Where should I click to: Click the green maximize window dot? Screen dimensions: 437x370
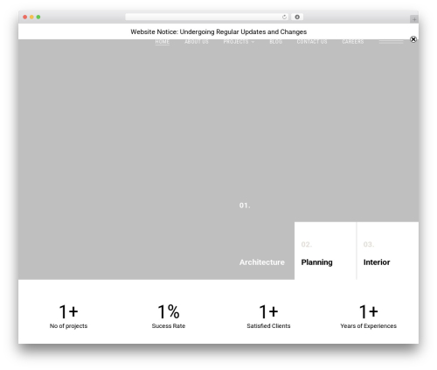[38, 17]
